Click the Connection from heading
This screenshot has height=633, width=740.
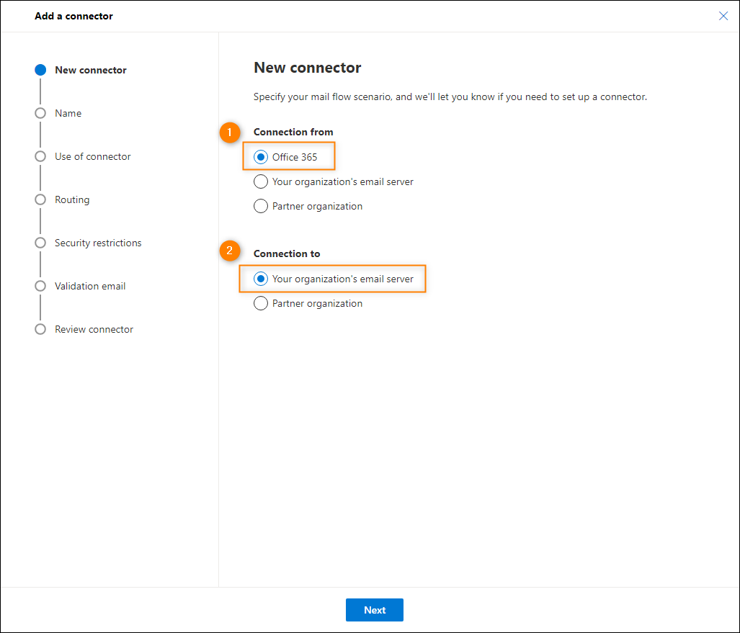(x=293, y=132)
